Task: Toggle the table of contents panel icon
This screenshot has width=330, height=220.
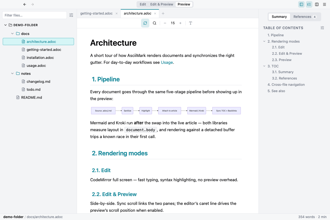Action: point(309,4)
